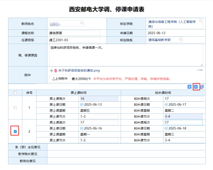Click search icon in teacher name field
This screenshot has width=213, height=170.
click(x=82, y=23)
